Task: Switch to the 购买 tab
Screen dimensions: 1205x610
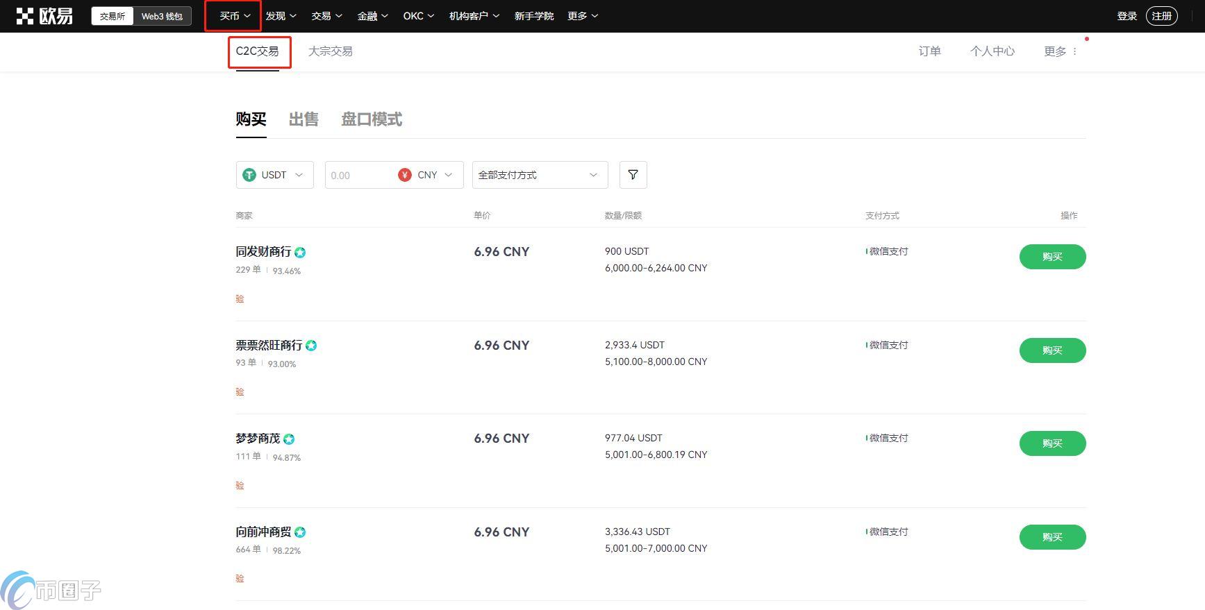Action: pos(251,119)
